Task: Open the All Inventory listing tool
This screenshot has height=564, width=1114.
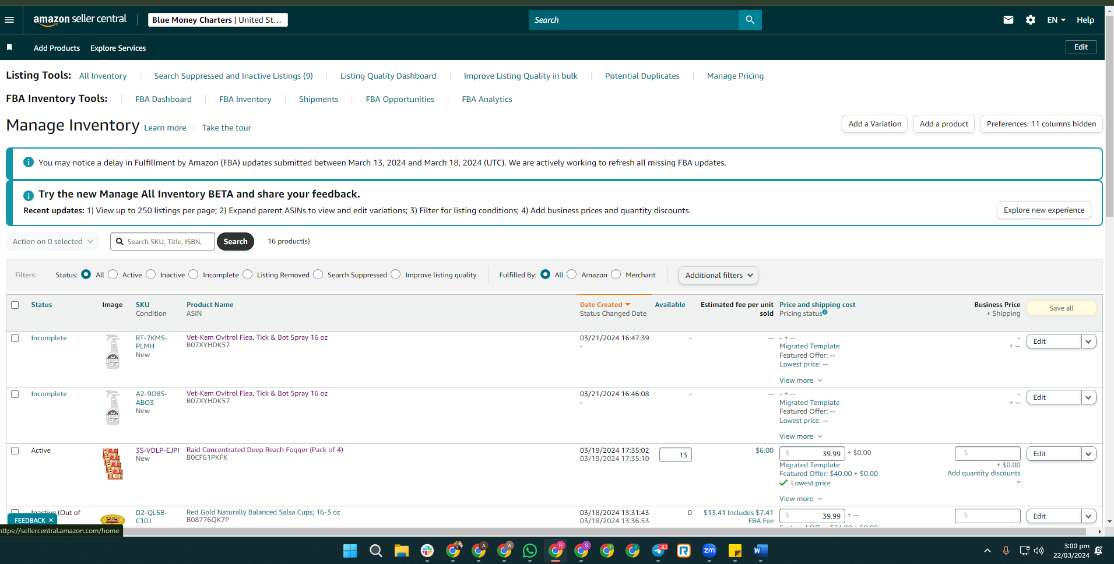Action: pyautogui.click(x=103, y=76)
